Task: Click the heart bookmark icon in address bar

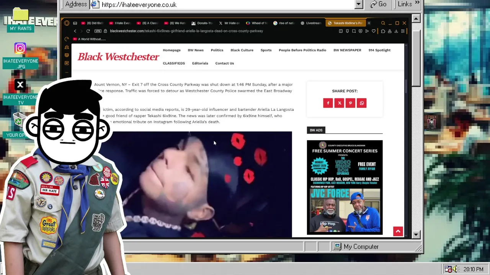Action: (374, 31)
